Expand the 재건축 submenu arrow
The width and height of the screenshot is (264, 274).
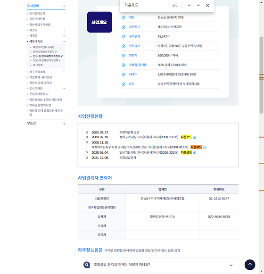[x=64, y=30]
